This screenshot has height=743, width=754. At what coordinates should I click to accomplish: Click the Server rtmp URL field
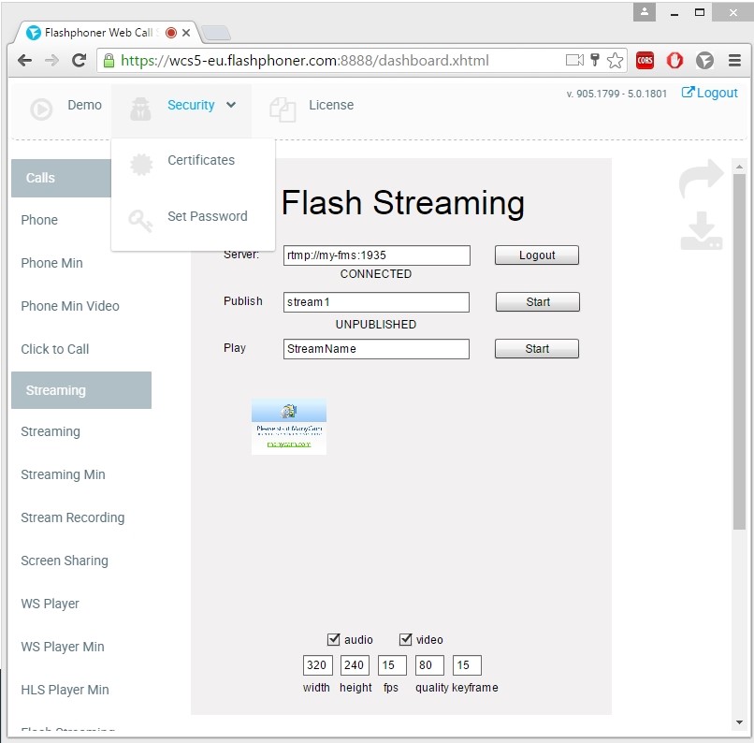pos(376,255)
